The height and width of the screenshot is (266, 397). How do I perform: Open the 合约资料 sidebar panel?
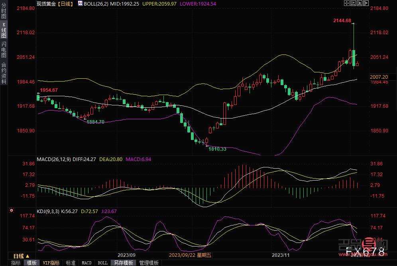point(3,73)
